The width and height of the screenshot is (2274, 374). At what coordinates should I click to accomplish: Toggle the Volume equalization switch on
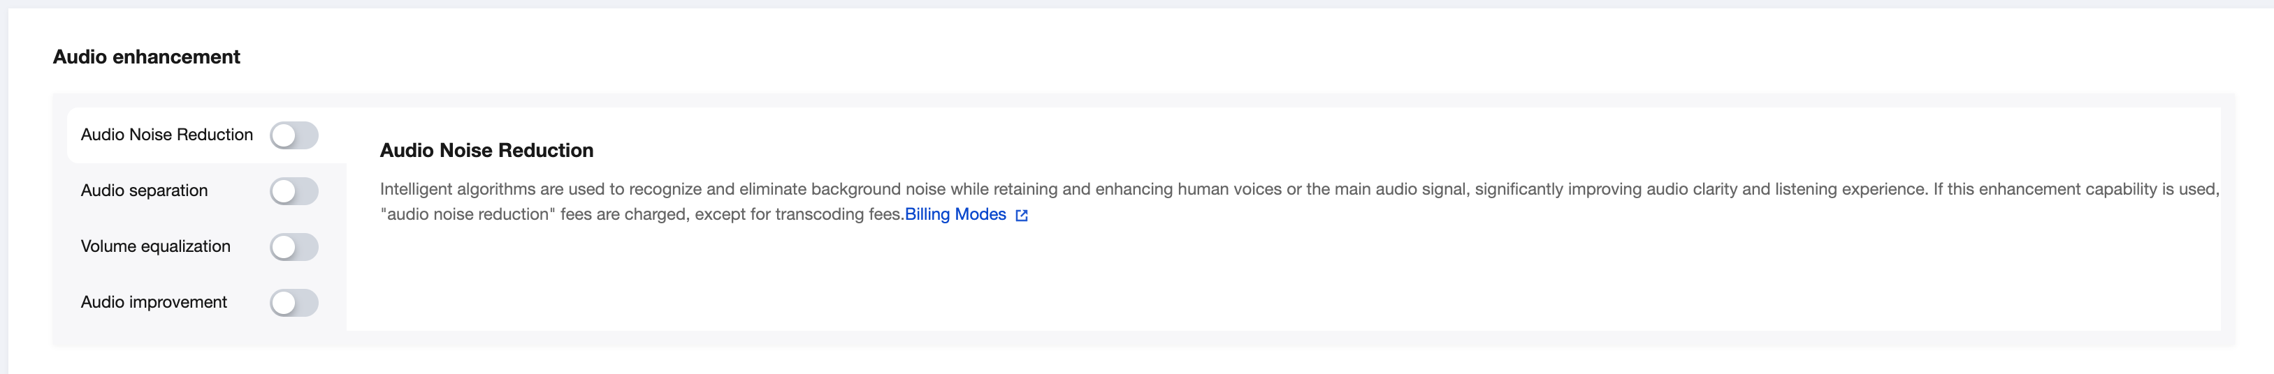tap(294, 247)
